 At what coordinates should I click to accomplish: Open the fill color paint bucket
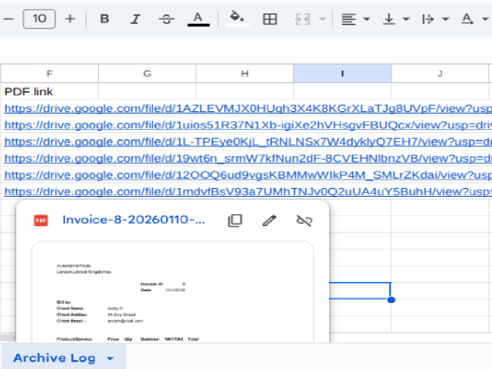(x=237, y=18)
